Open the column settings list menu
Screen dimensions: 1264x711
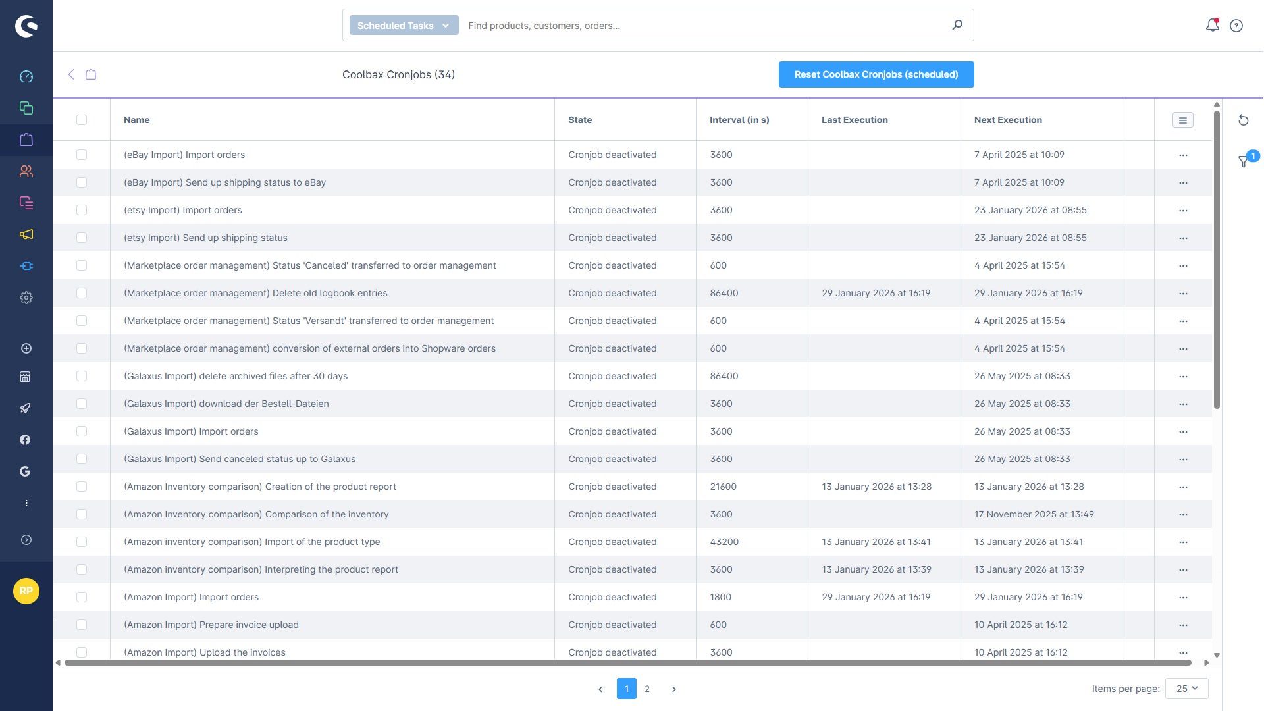coord(1182,120)
